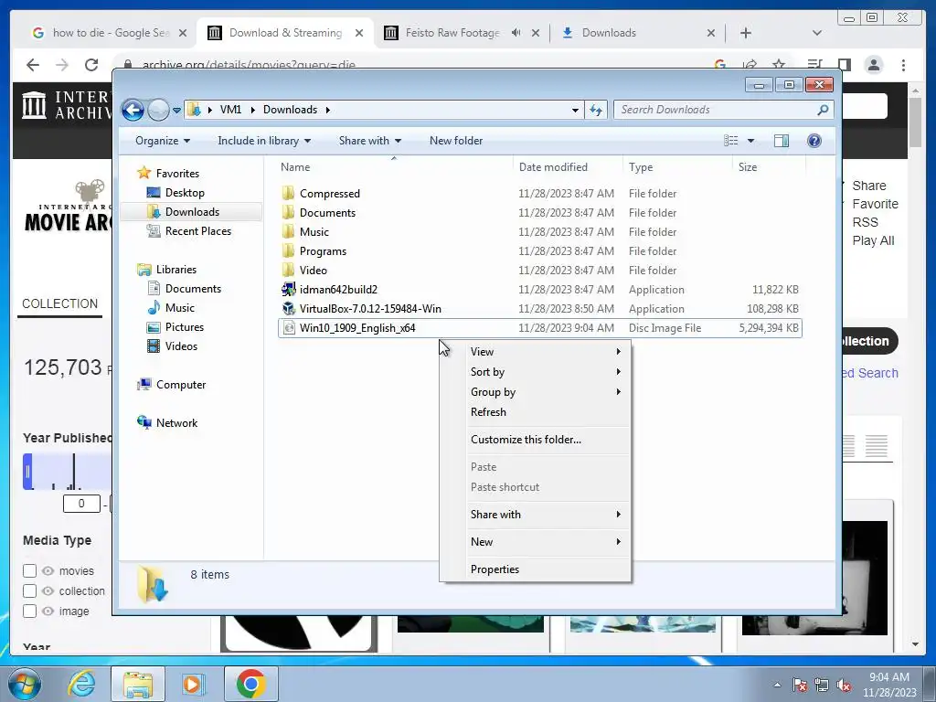Open the address bar previous locations dropdown
Viewport: 936px width, 702px height.
(x=575, y=110)
